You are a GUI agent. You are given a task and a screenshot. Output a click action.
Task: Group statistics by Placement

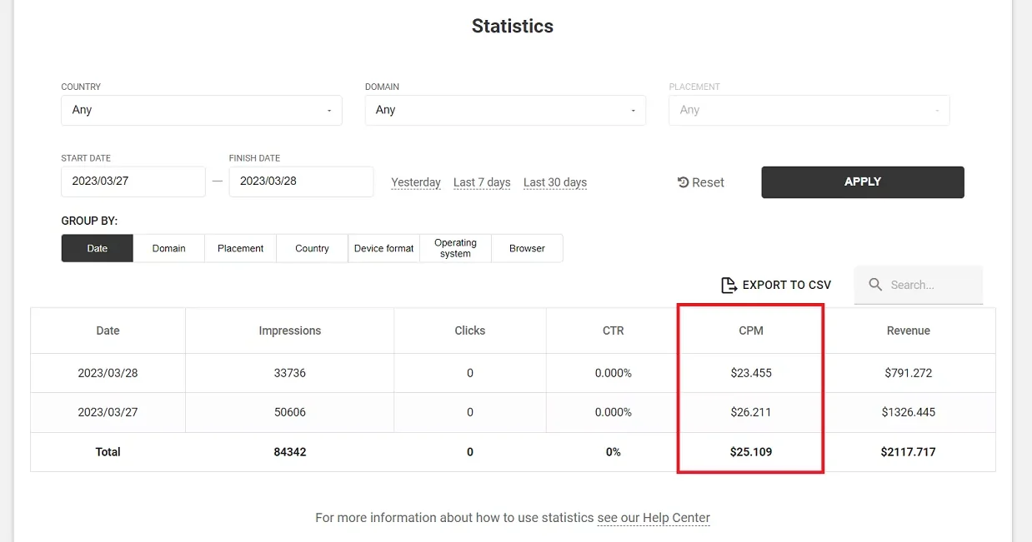click(x=240, y=248)
